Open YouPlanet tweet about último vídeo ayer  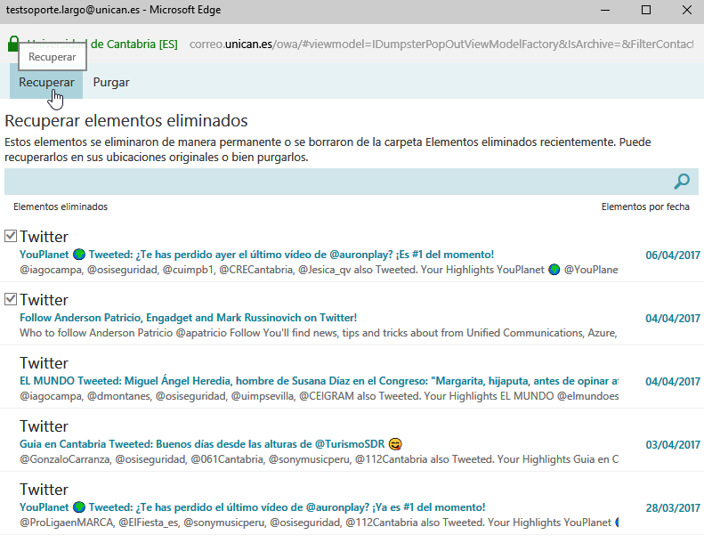[257, 255]
